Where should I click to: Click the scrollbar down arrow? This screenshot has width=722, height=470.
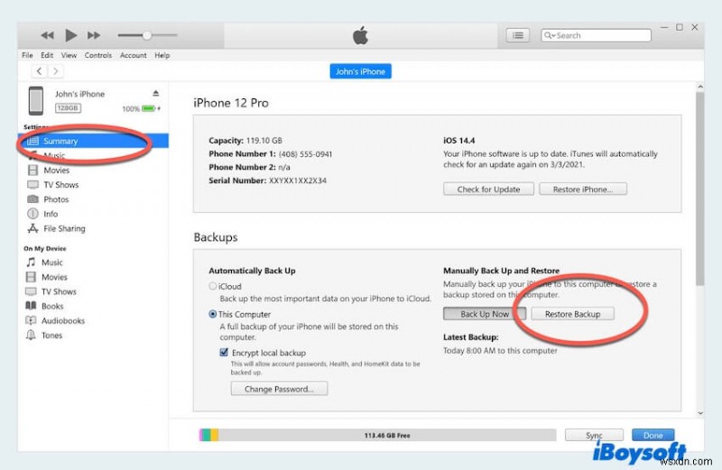click(x=700, y=413)
